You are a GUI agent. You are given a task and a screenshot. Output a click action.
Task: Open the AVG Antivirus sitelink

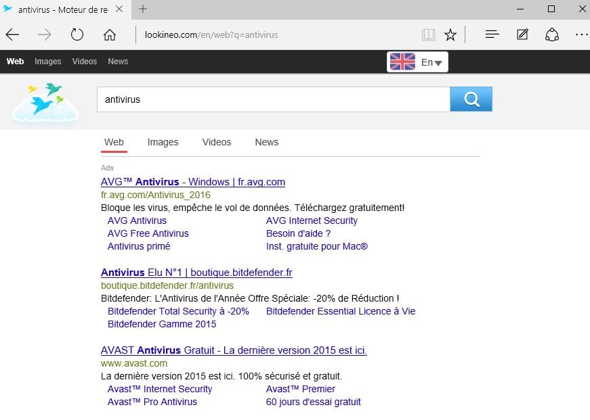click(137, 220)
